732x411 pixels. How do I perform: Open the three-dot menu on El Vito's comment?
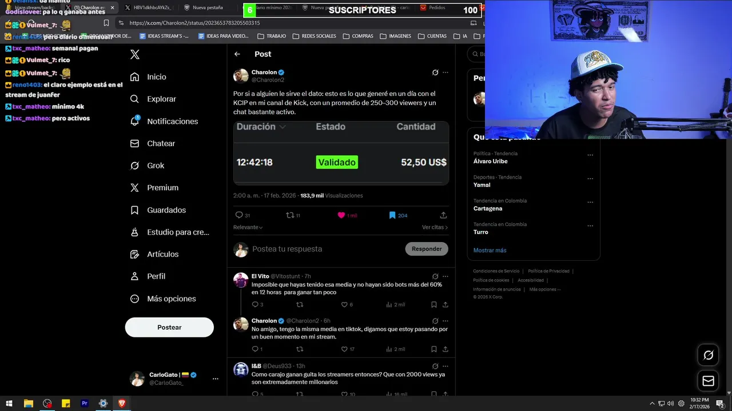tap(445, 276)
